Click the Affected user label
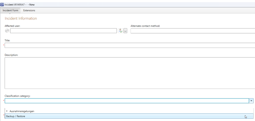Screen dimensions: 255x121 [x=12, y=26]
